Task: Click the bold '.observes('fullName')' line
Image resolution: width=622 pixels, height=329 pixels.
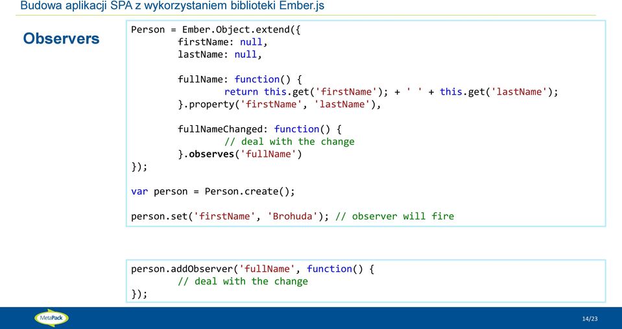Action: pos(239,154)
